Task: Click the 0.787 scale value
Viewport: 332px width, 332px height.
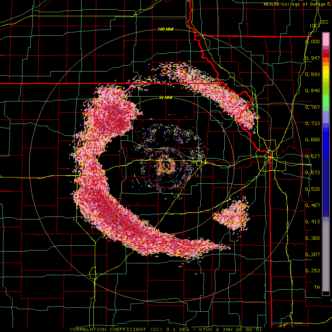Action: click(x=312, y=107)
